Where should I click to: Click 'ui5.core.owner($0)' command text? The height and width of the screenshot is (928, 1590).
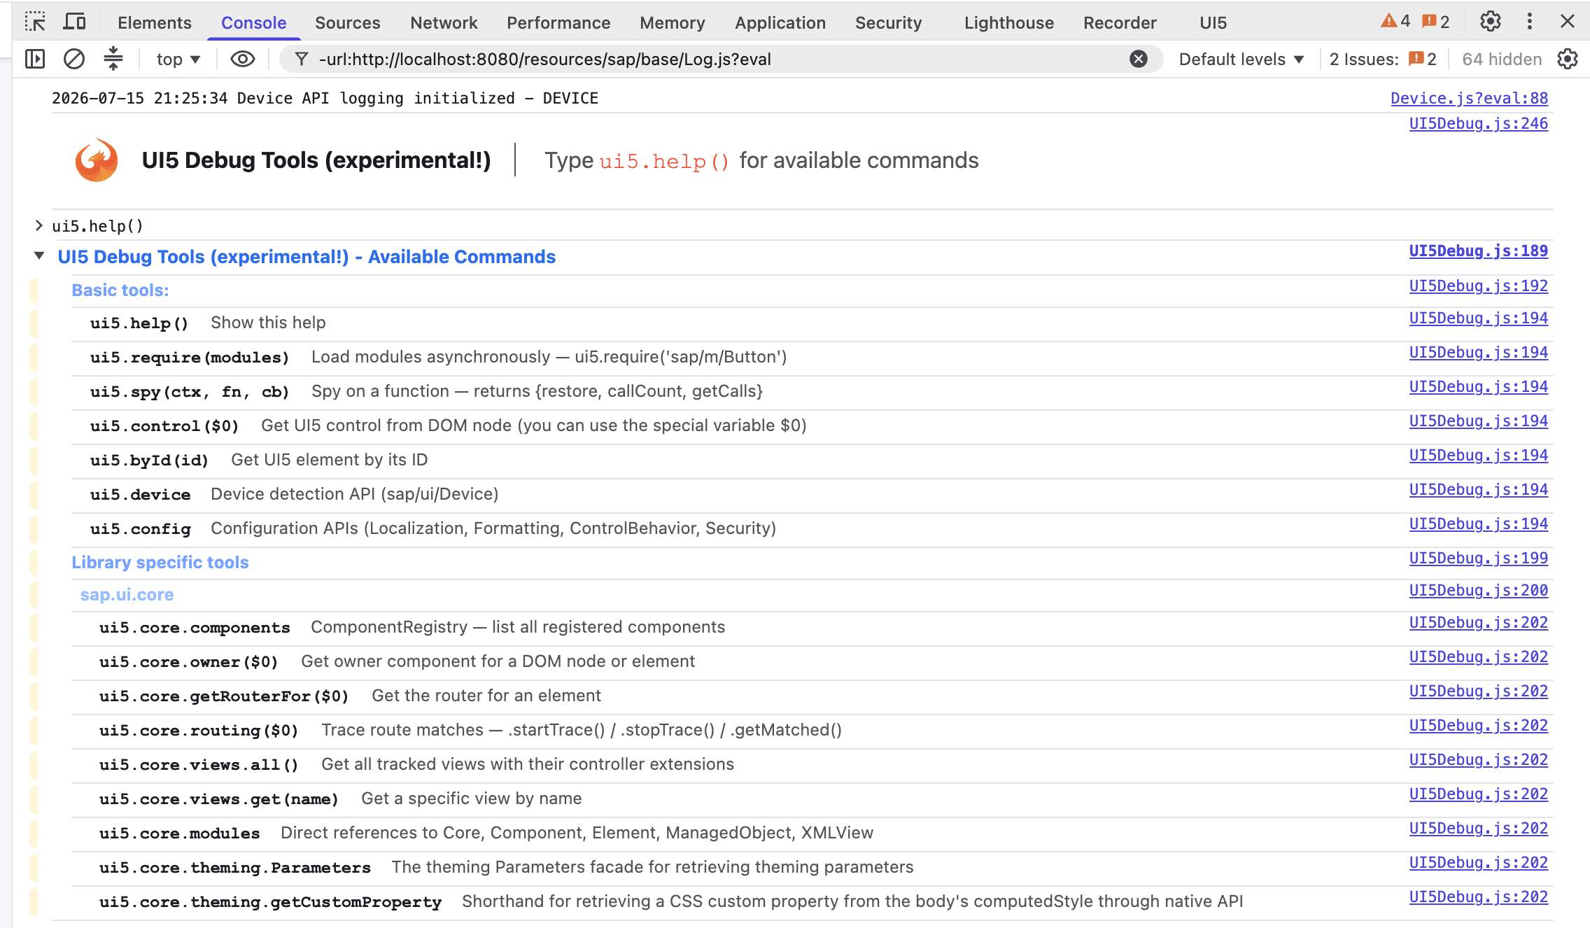point(188,661)
